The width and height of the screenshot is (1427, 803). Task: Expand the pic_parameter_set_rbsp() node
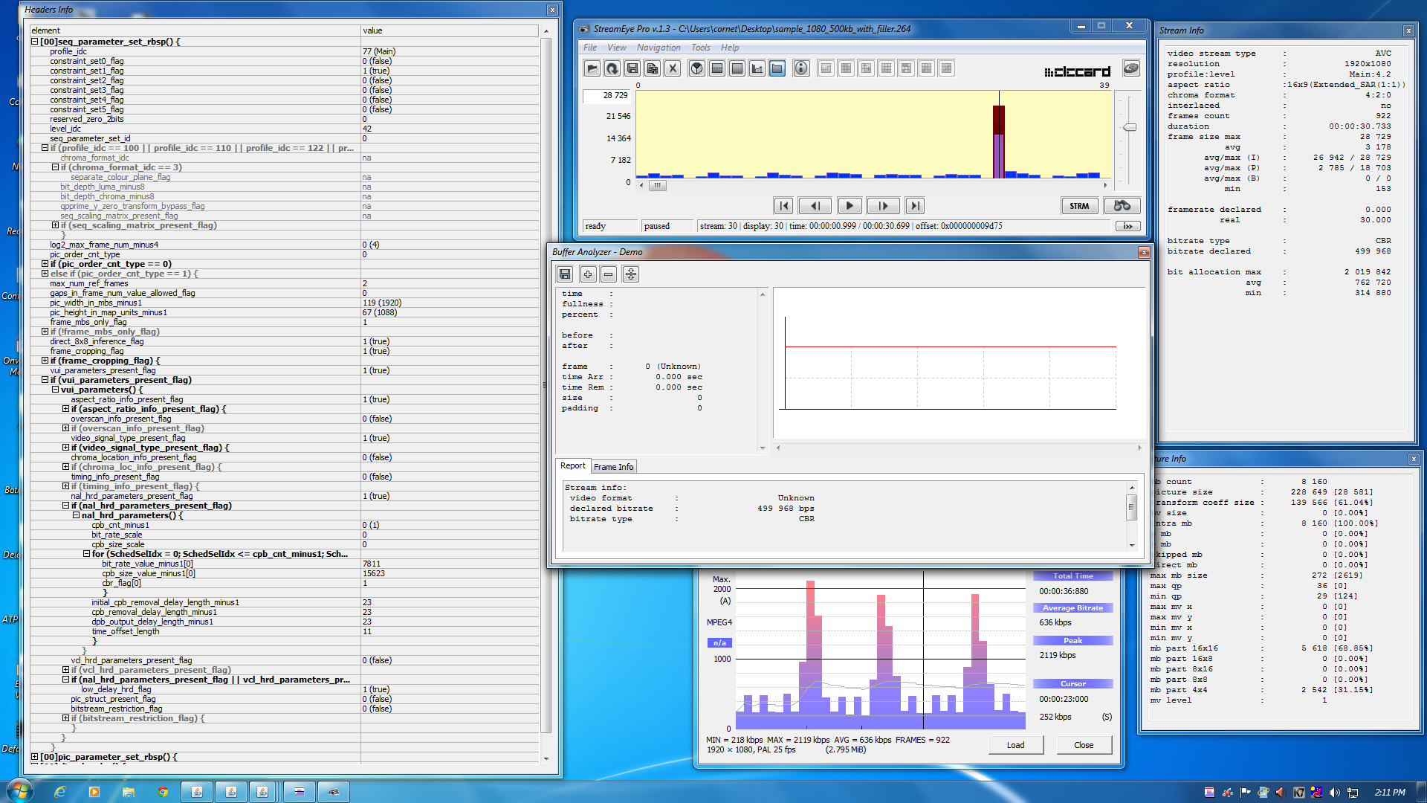coord(34,757)
